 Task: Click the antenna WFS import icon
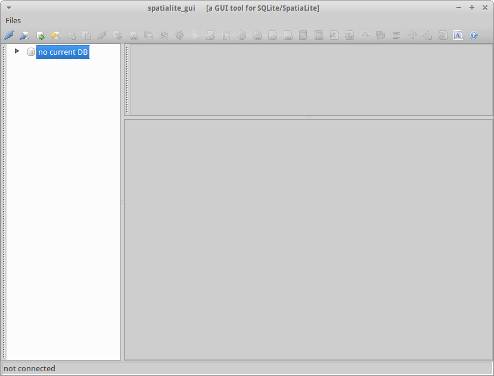(x=411, y=35)
